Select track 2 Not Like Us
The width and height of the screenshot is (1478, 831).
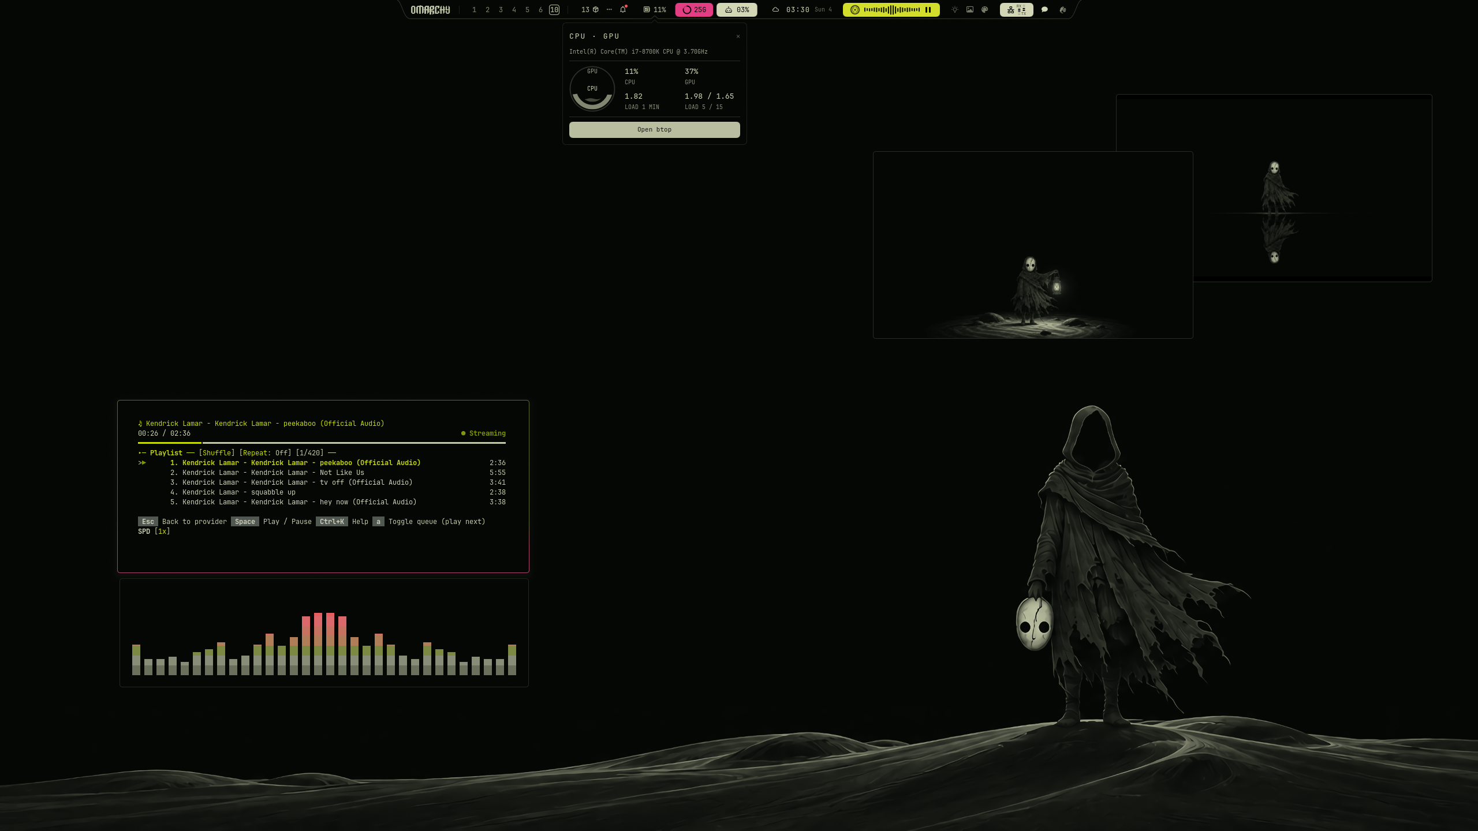[x=322, y=473]
